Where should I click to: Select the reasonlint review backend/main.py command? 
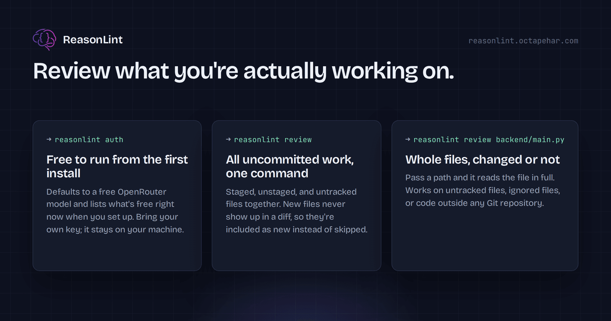(x=489, y=140)
